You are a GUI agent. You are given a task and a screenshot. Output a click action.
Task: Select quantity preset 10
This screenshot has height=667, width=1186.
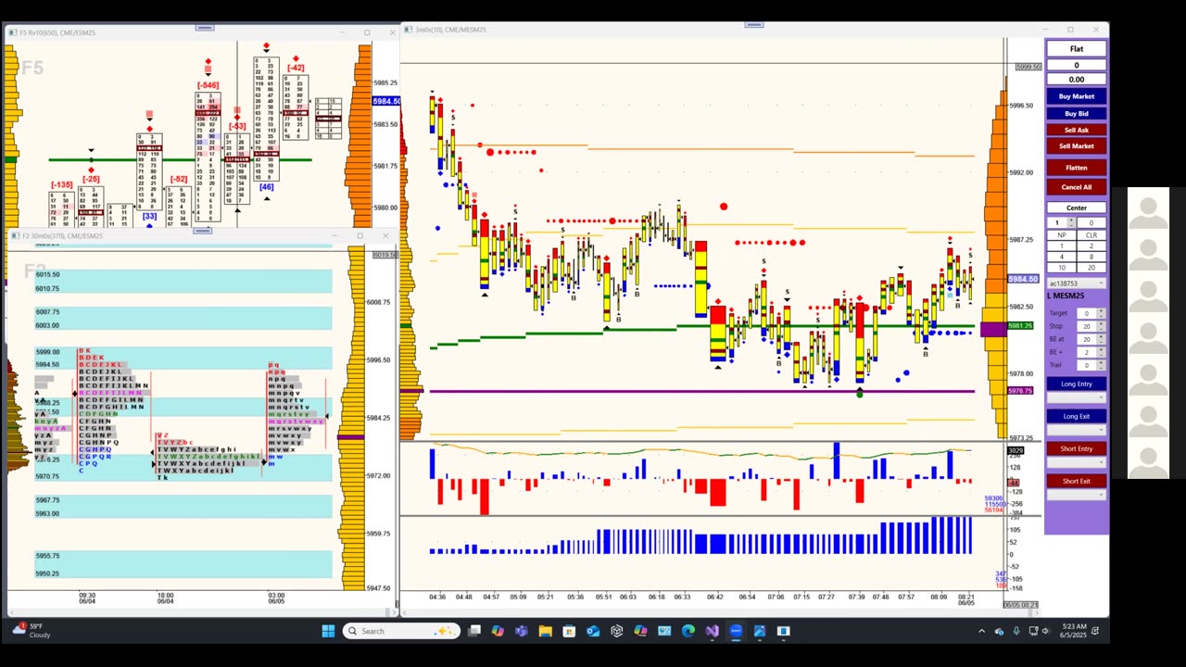1062,268
